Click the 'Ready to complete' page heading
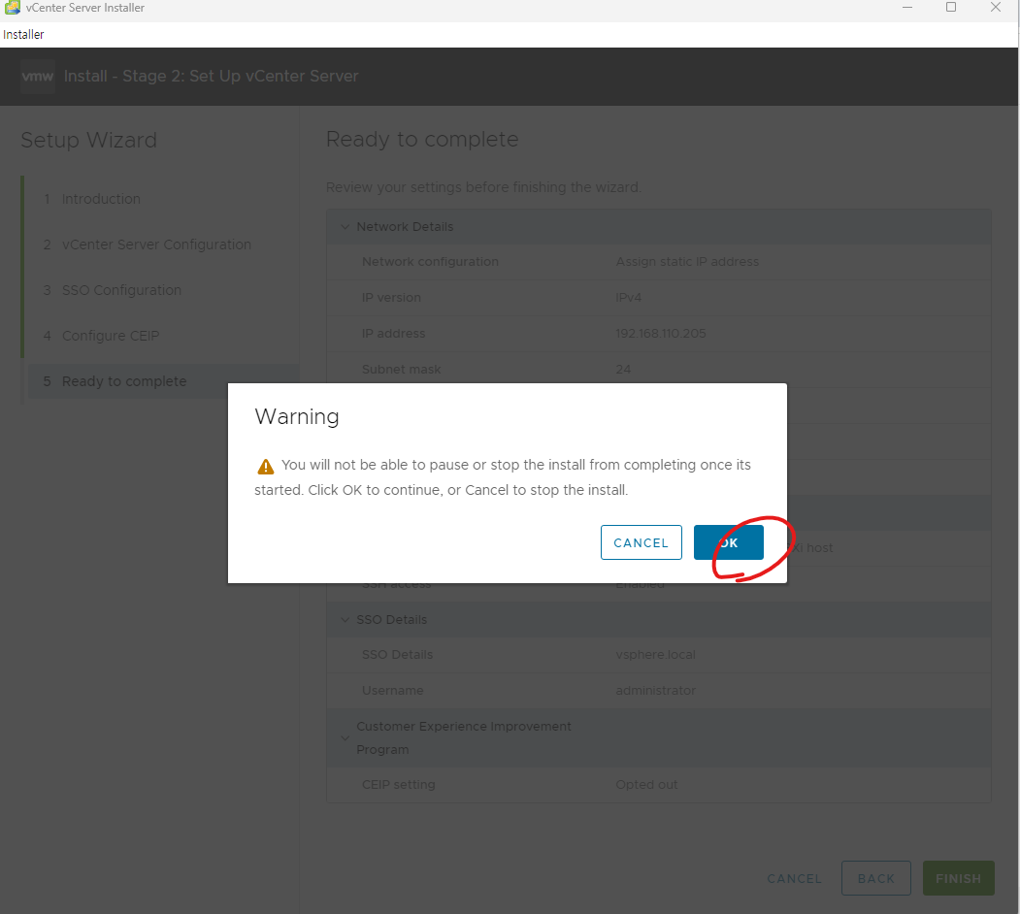 [422, 139]
